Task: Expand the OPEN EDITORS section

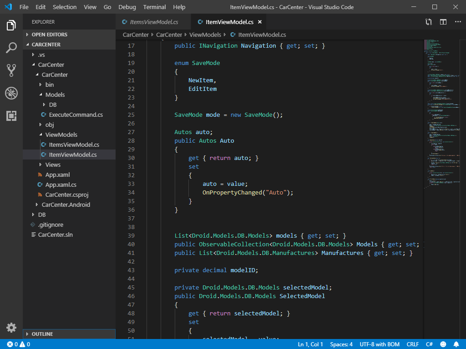Action: (x=49, y=35)
